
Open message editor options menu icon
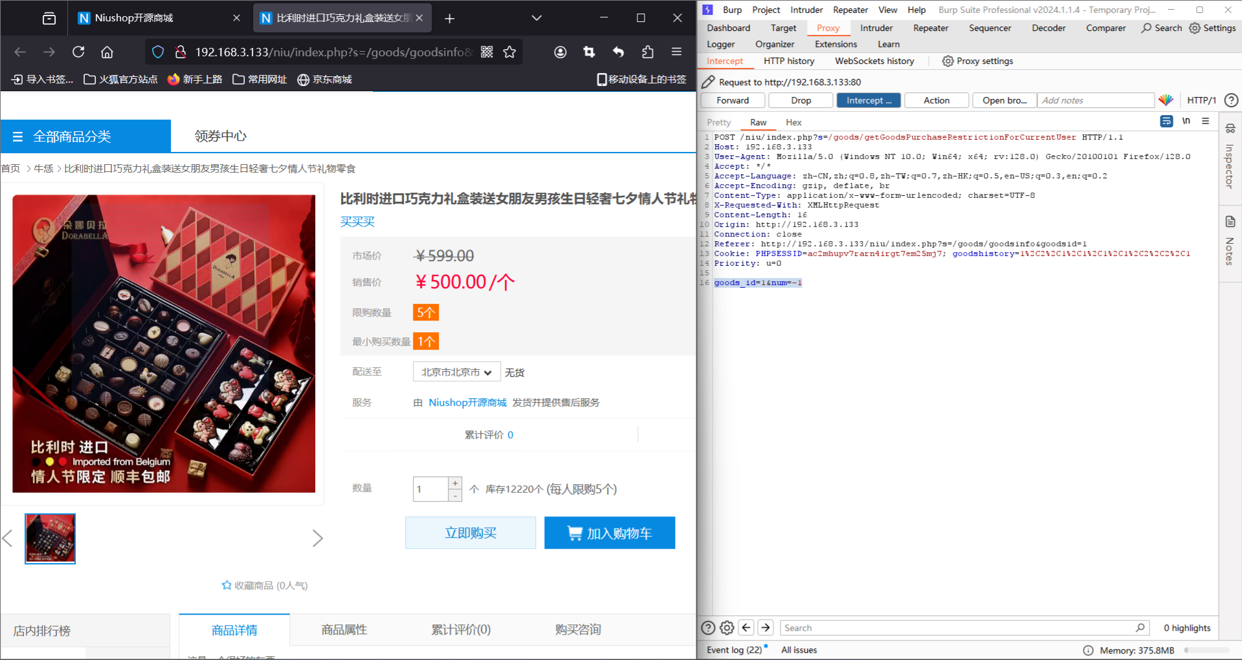click(x=1205, y=121)
